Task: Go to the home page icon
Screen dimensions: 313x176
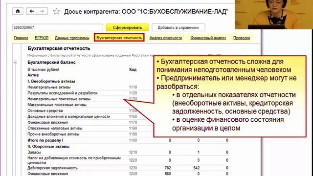Action: click(x=18, y=11)
